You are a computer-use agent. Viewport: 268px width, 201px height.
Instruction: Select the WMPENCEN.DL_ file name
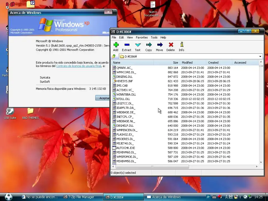click(x=127, y=130)
